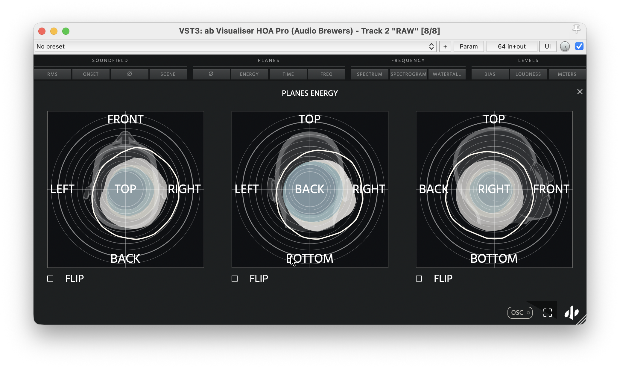
Task: Switch planes view to FREQ
Action: tap(326, 74)
